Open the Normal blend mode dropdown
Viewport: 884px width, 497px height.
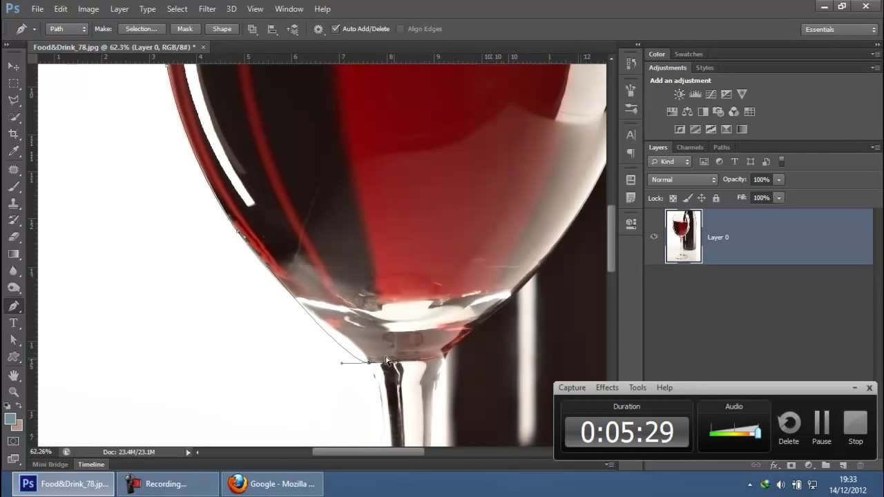[683, 179]
